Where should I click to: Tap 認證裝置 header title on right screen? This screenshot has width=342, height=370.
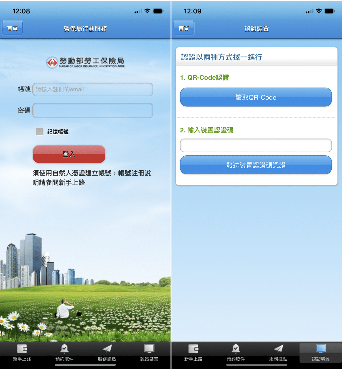pos(256,29)
